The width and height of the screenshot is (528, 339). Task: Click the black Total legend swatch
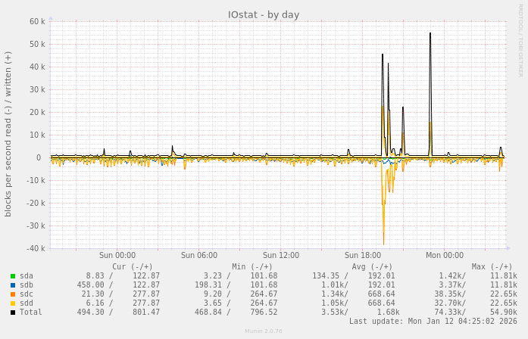[x=13, y=313]
